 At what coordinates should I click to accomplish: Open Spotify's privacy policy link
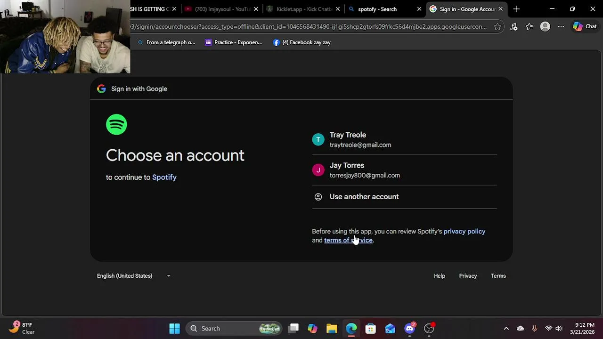point(464,231)
